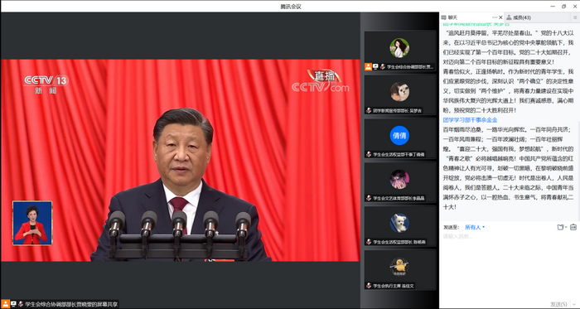Select the avatar of 李晶晶
This screenshot has height=309, width=580.
399,179
